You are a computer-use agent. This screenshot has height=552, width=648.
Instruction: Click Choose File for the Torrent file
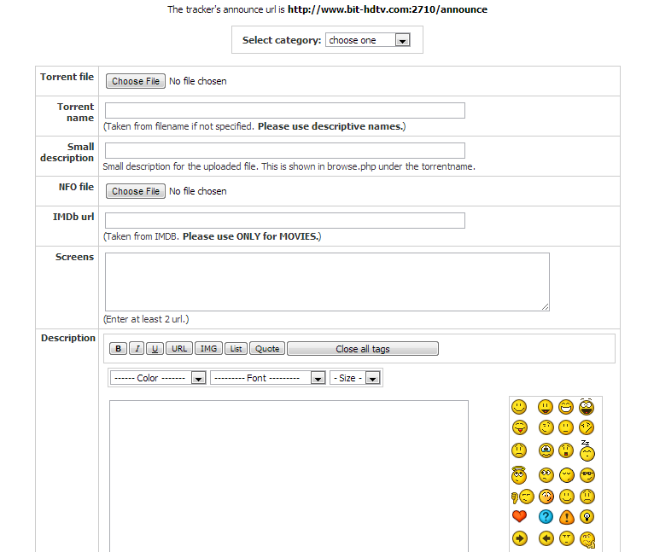(136, 81)
